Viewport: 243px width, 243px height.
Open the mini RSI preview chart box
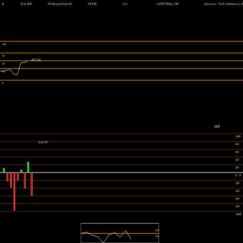[120, 233]
